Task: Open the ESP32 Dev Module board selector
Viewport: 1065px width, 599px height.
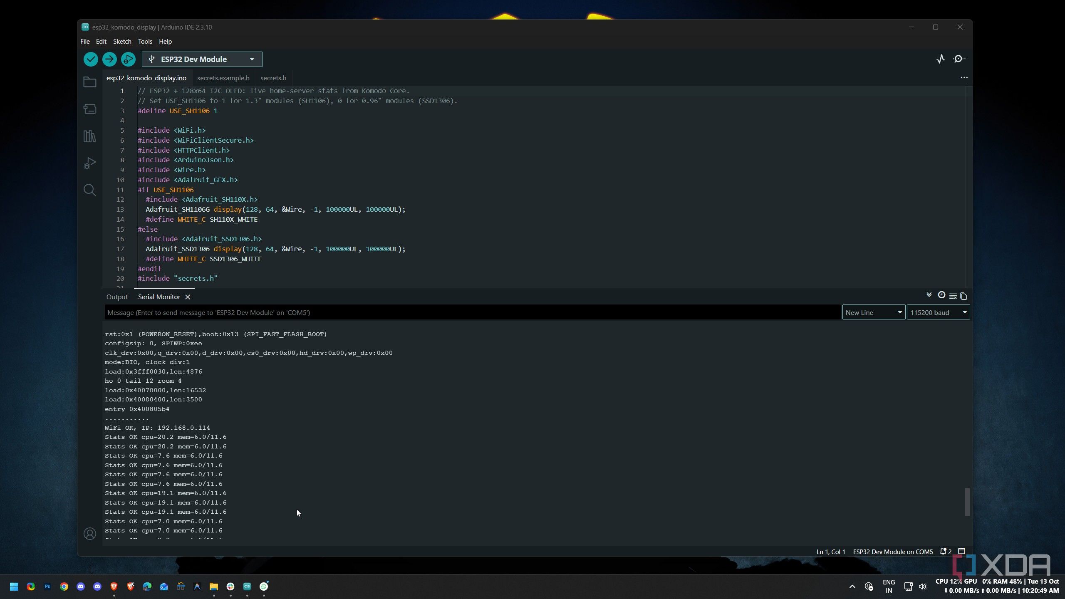Action: pos(202,59)
